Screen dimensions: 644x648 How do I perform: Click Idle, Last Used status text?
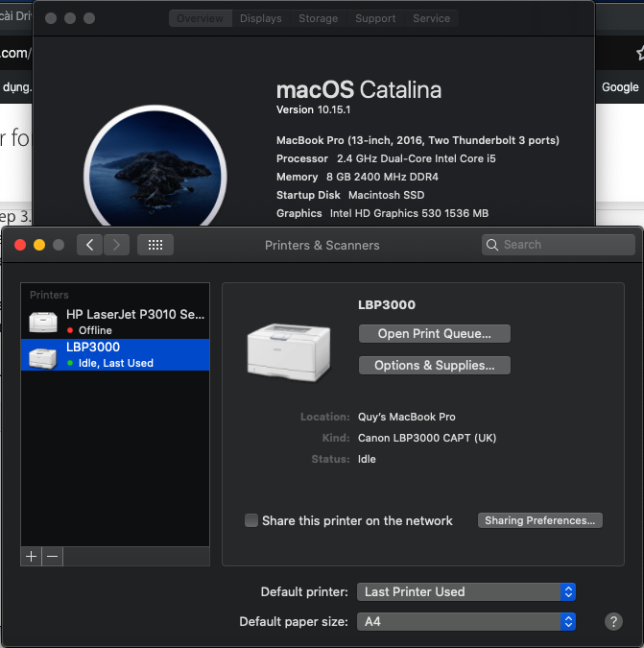pyautogui.click(x=116, y=363)
